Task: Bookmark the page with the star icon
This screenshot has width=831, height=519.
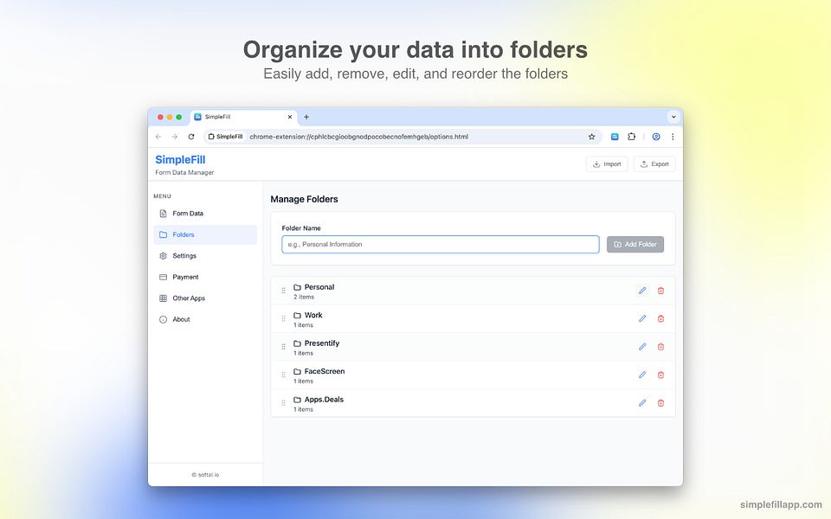Action: coord(591,136)
